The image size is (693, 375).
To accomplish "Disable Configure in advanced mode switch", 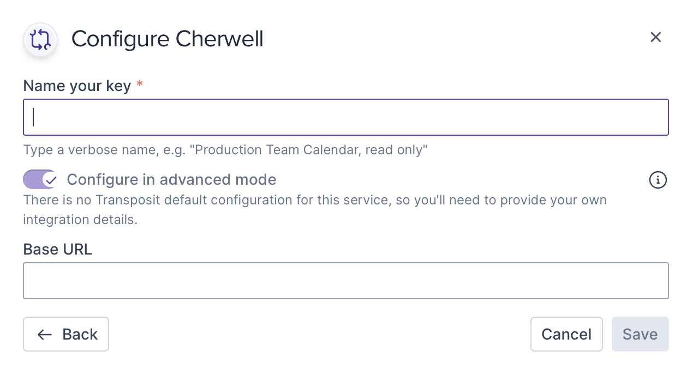I will 40,179.
